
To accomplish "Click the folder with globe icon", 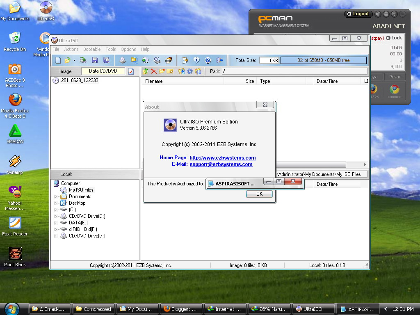I will pyautogui.click(x=198, y=71).
